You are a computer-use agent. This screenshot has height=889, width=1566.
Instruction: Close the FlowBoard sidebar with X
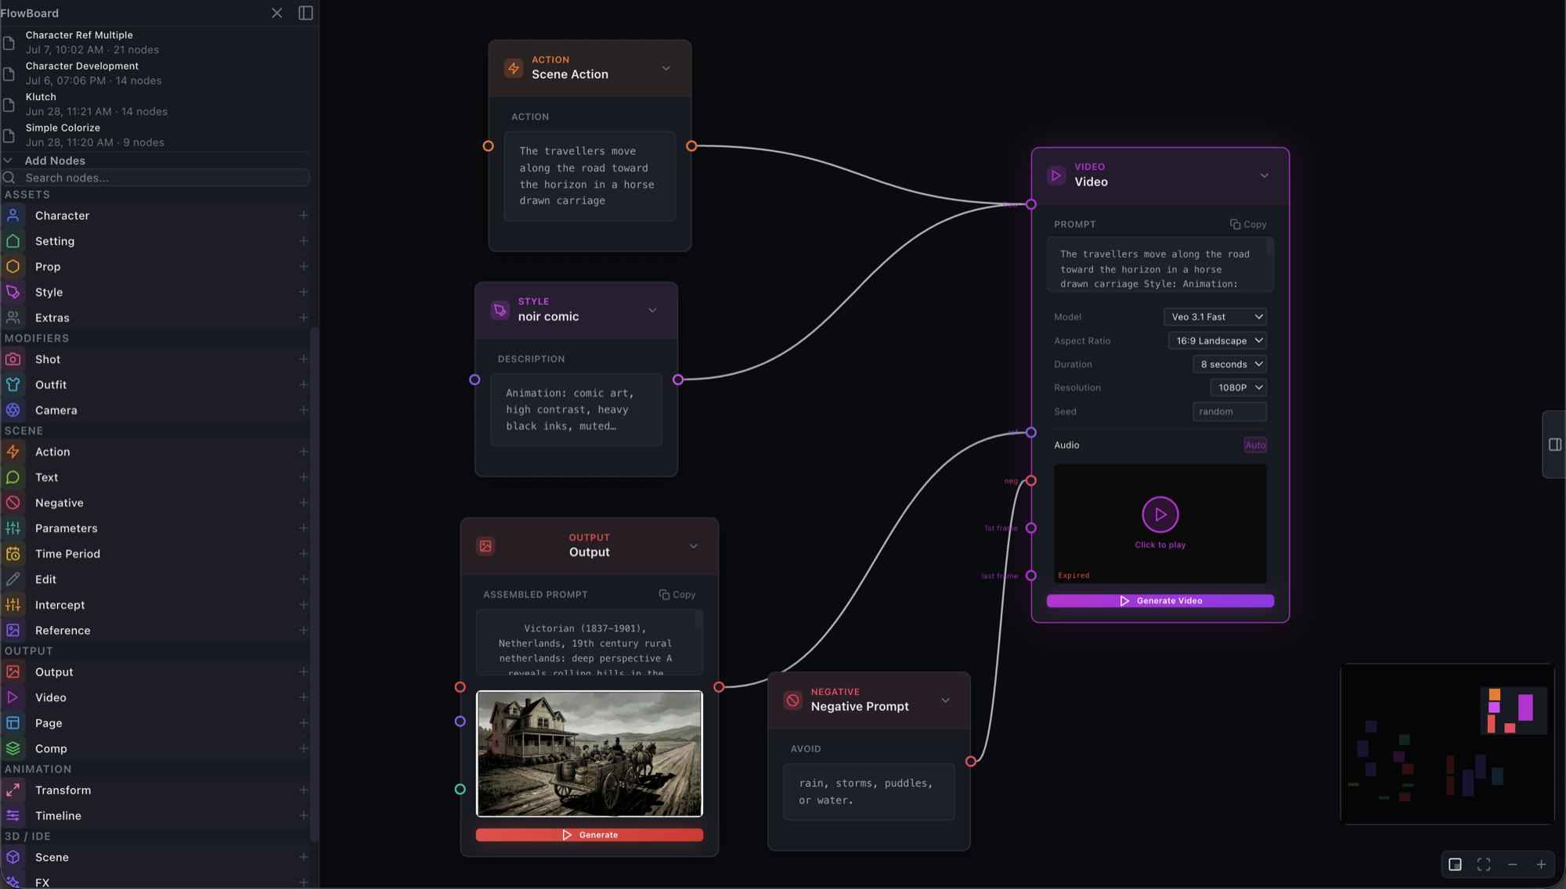[x=277, y=13]
